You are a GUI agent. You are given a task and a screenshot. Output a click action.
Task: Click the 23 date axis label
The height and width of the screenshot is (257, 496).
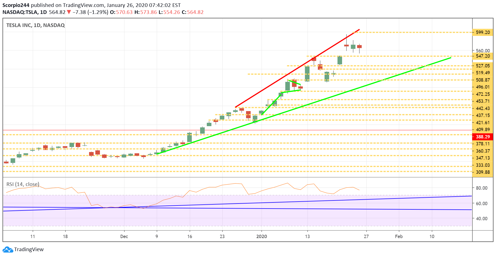pyautogui.click(x=222, y=236)
